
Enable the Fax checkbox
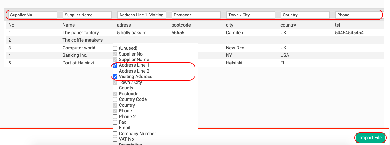[x=115, y=122]
